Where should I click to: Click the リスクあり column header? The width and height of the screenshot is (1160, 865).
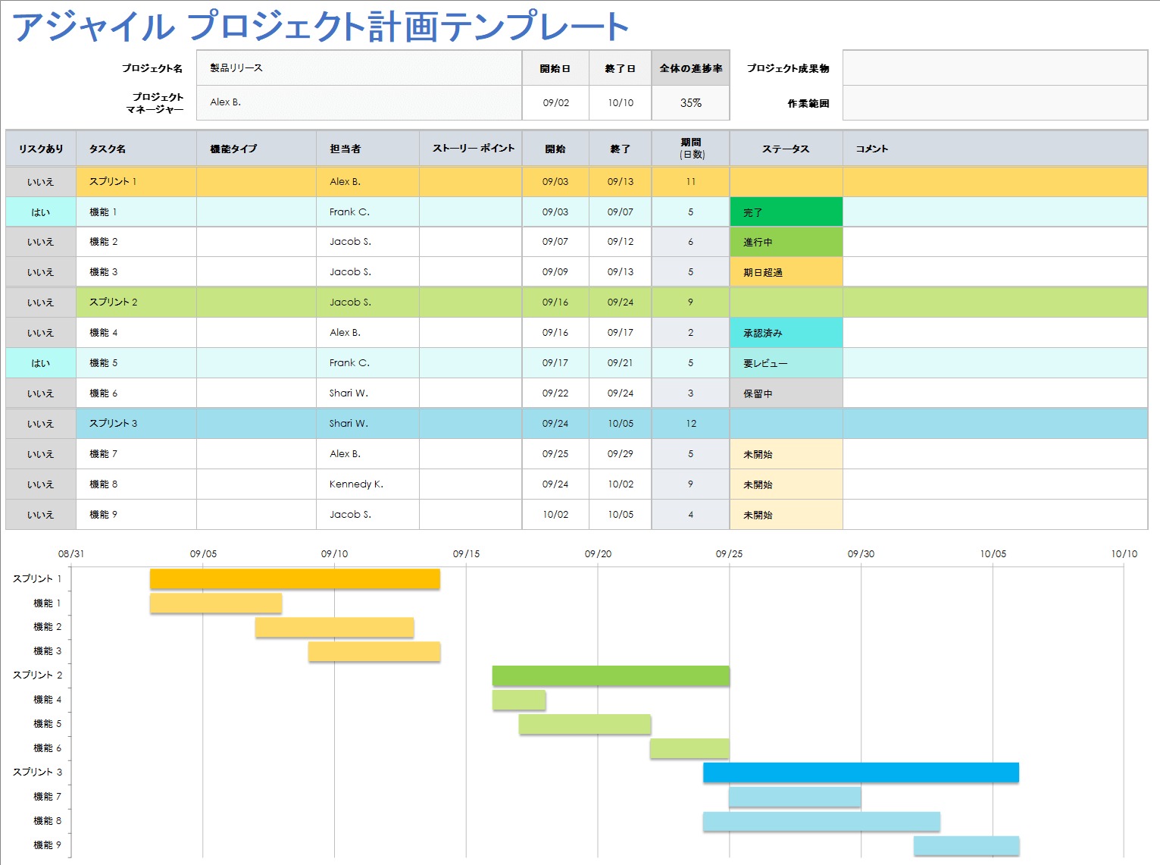(41, 149)
